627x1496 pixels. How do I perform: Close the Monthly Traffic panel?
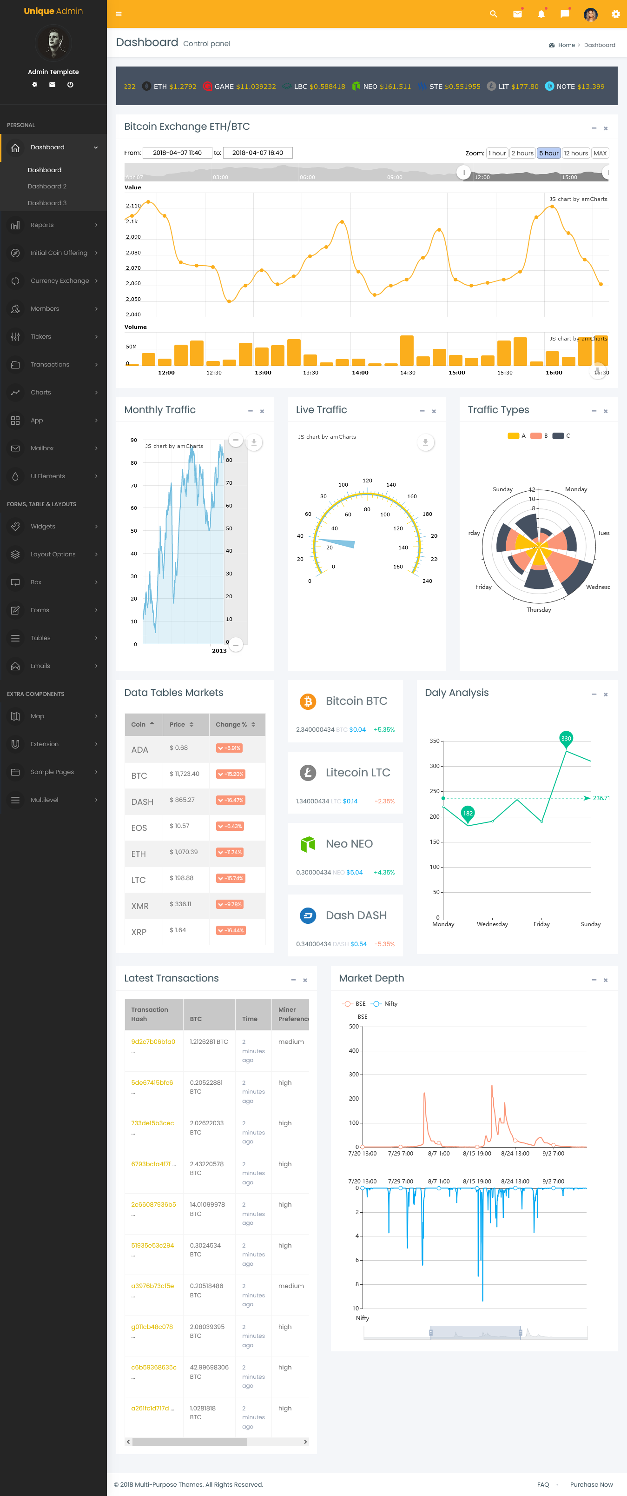[262, 411]
